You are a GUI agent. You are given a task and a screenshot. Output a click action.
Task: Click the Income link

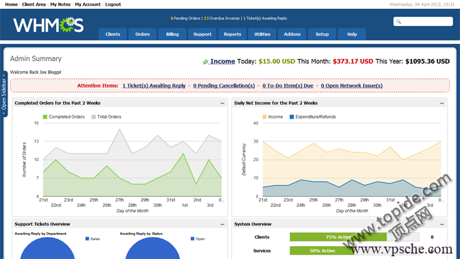(x=222, y=62)
